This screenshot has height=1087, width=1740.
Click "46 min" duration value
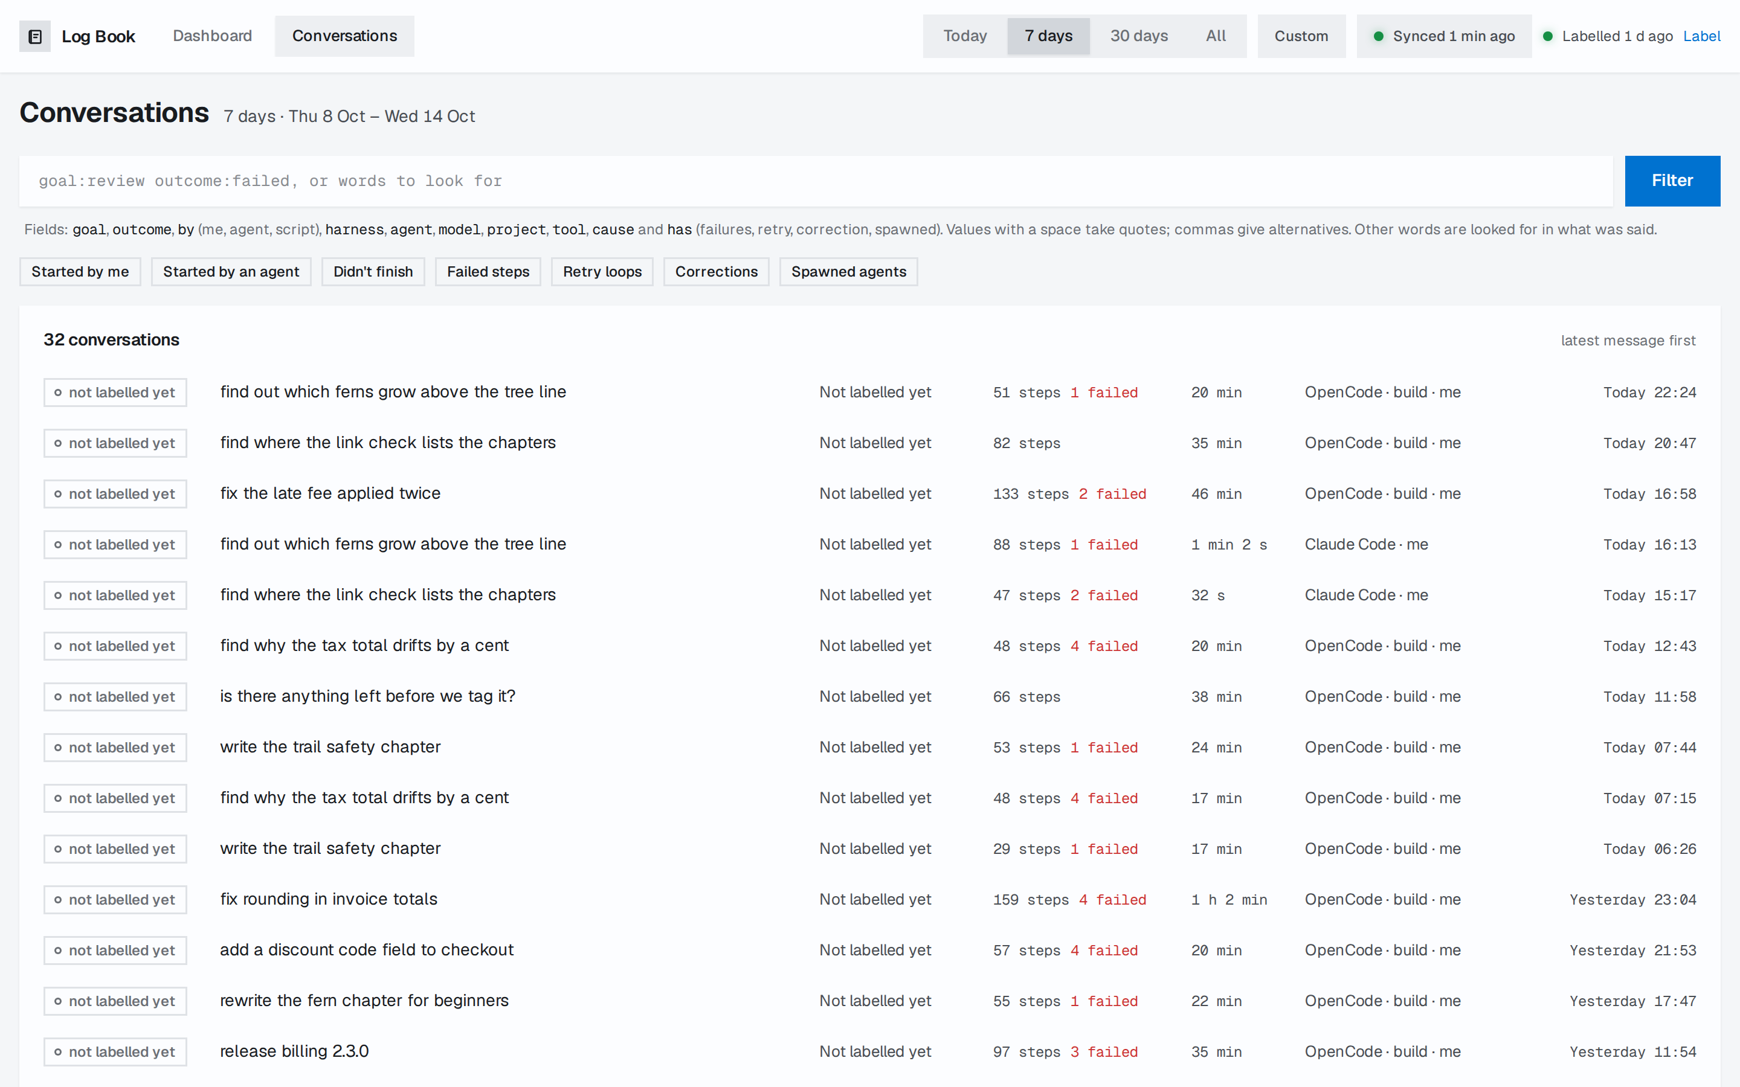click(1217, 494)
